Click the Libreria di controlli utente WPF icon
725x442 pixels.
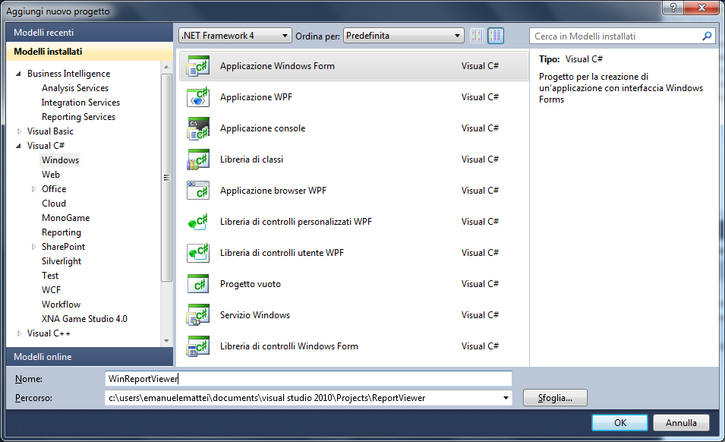(198, 253)
